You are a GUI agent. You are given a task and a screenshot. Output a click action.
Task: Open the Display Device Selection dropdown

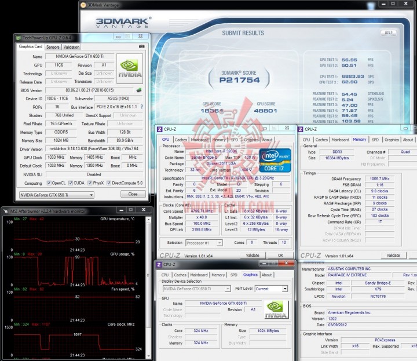pyautogui.click(x=196, y=289)
